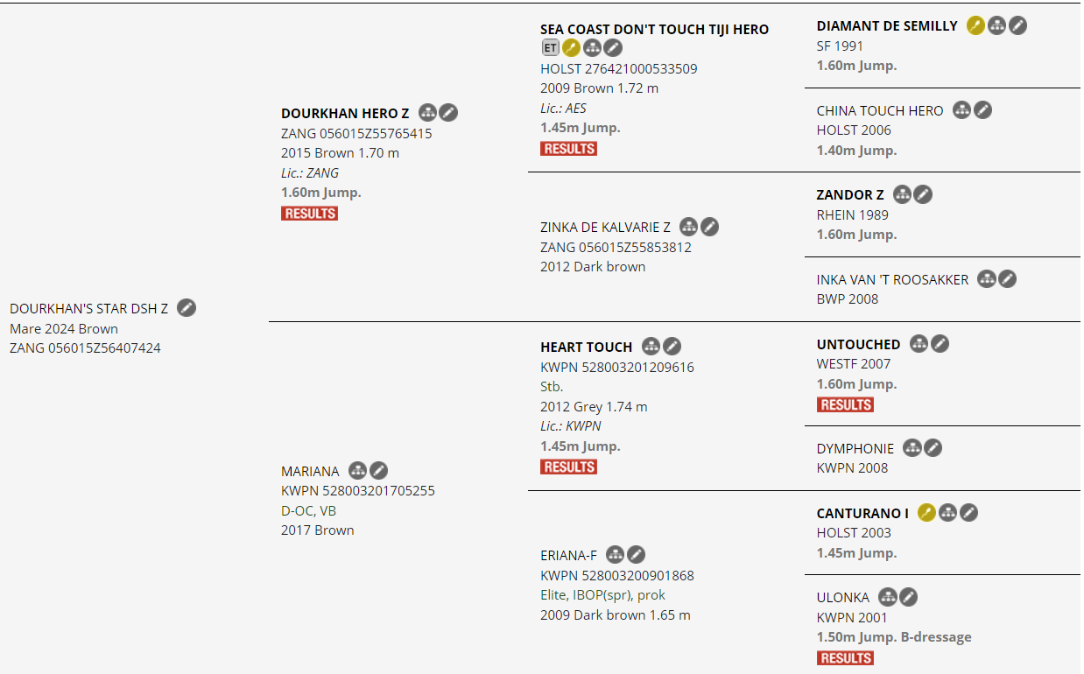Open the pedigree tree icon for Eriana-F
This screenshot has height=674, width=1084.
click(x=616, y=555)
